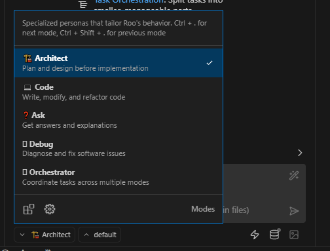
Task: Select the Architect mode
Action: pyautogui.click(x=119, y=63)
